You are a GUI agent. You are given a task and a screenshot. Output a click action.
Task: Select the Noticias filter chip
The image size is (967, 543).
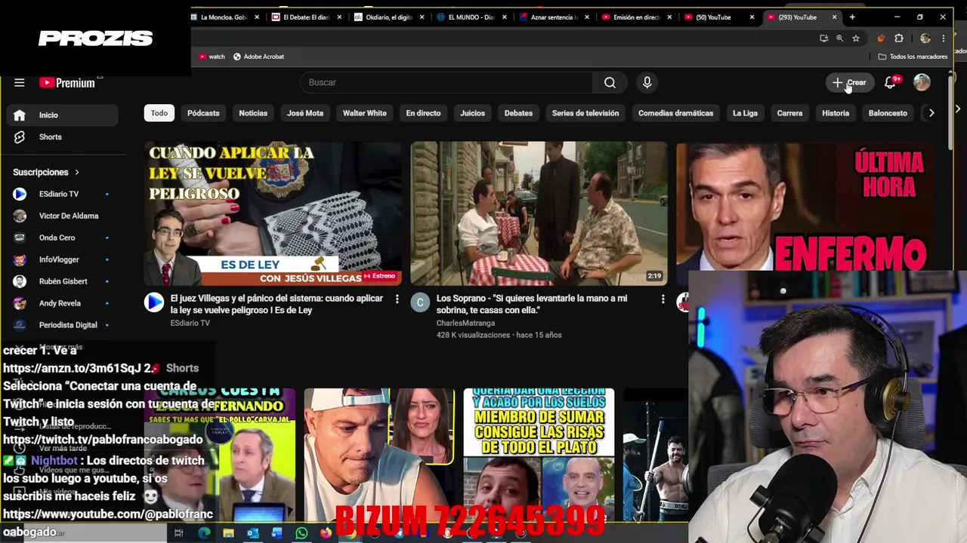(253, 113)
